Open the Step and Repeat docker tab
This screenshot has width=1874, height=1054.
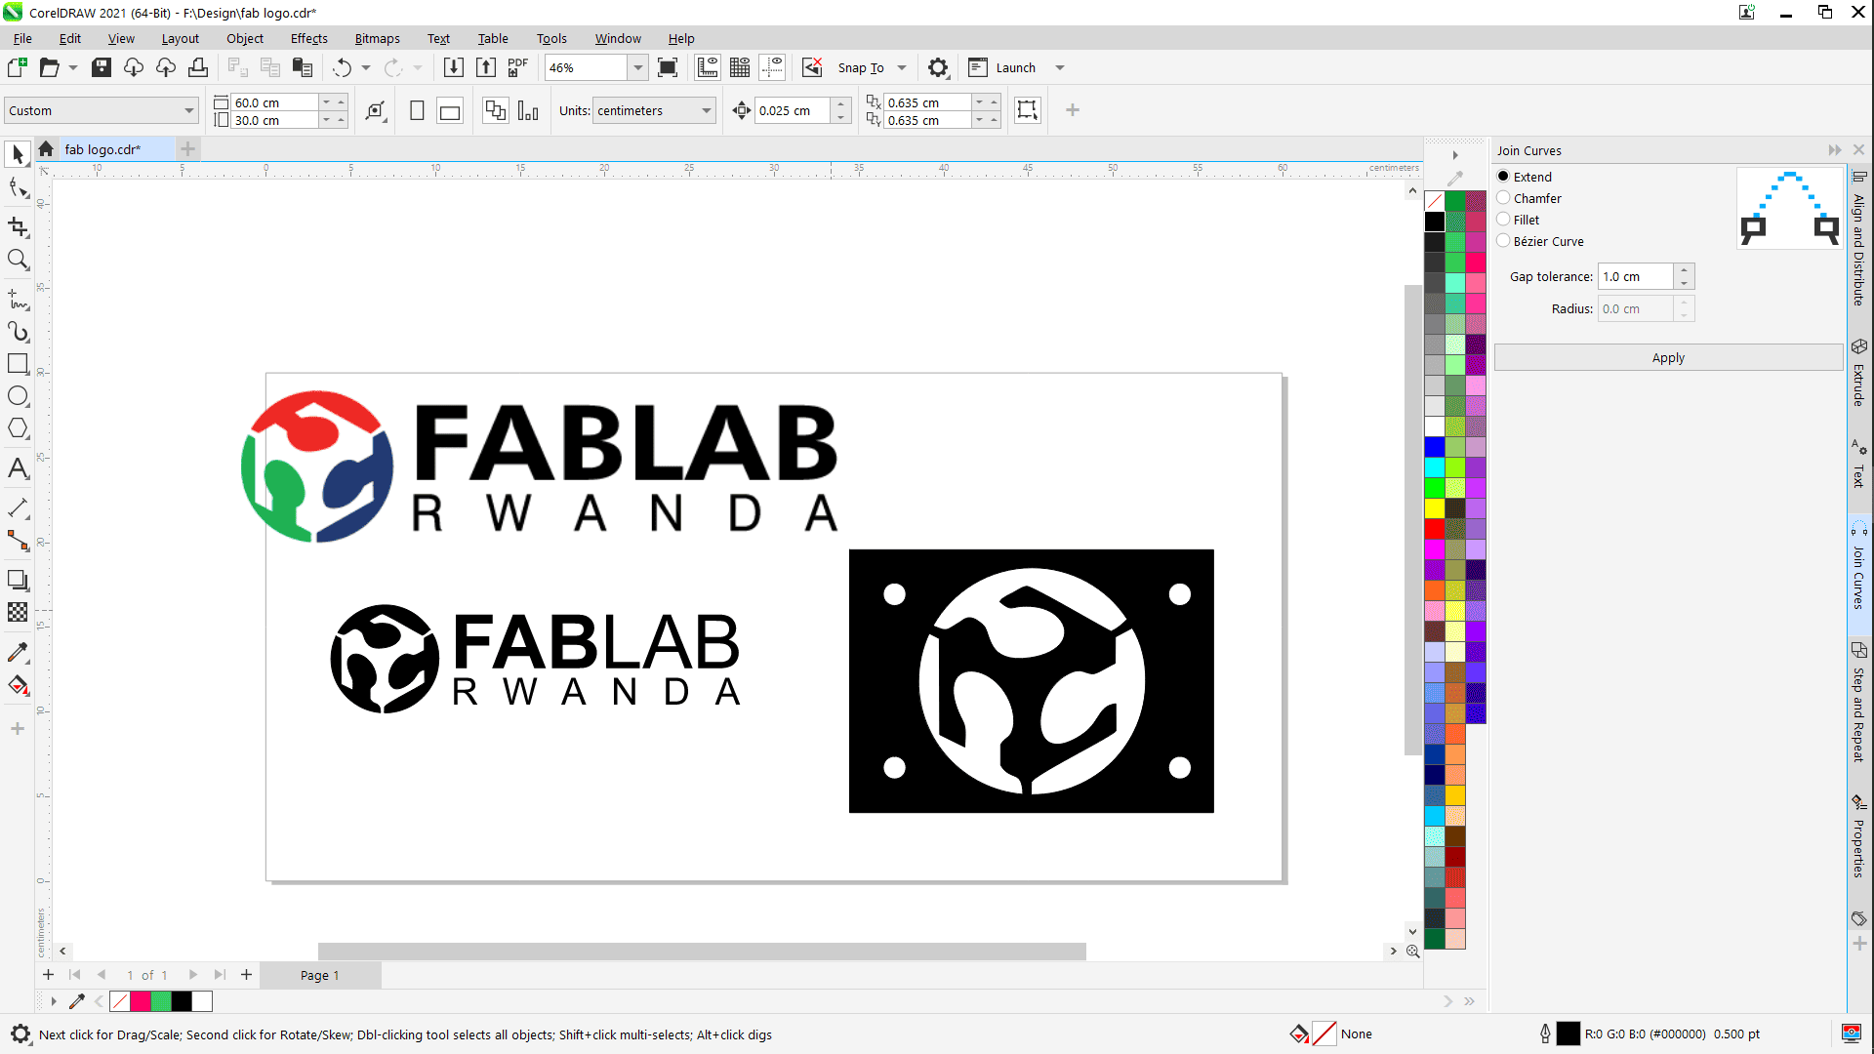pyautogui.click(x=1859, y=705)
